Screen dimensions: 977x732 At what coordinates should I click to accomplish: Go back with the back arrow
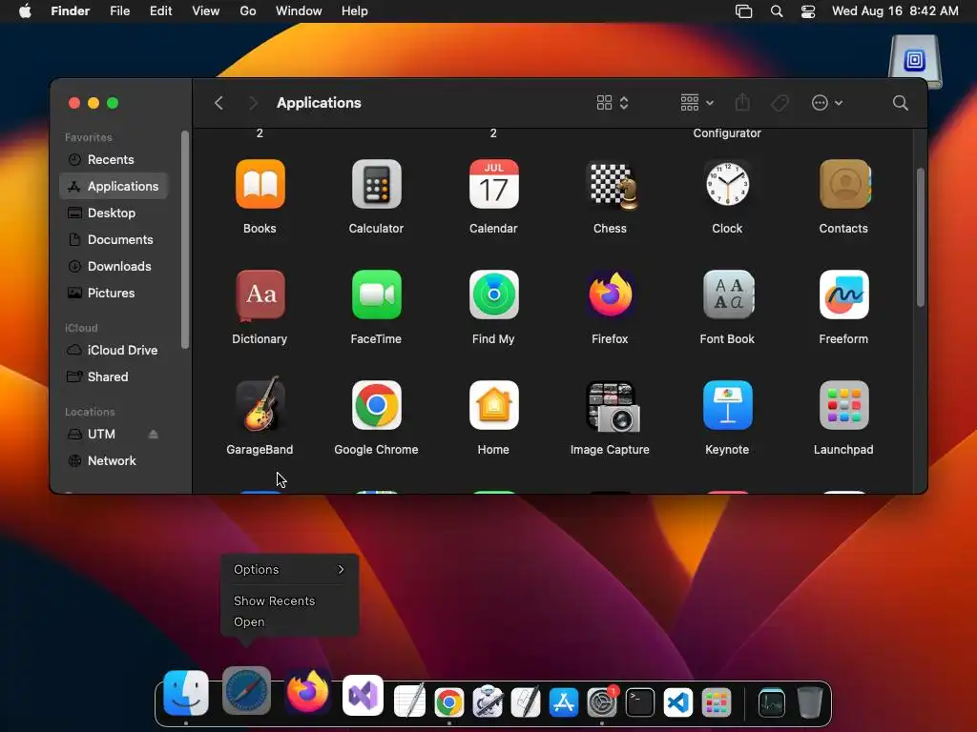[218, 103]
